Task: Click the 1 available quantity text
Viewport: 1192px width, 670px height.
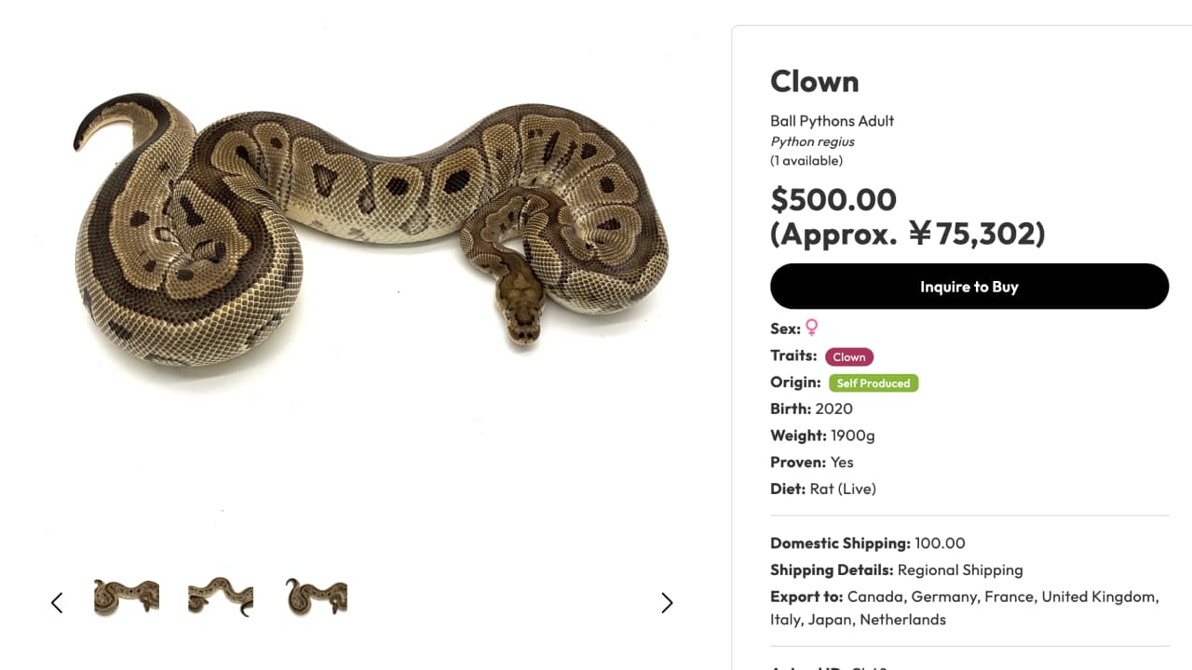Action: click(x=806, y=161)
